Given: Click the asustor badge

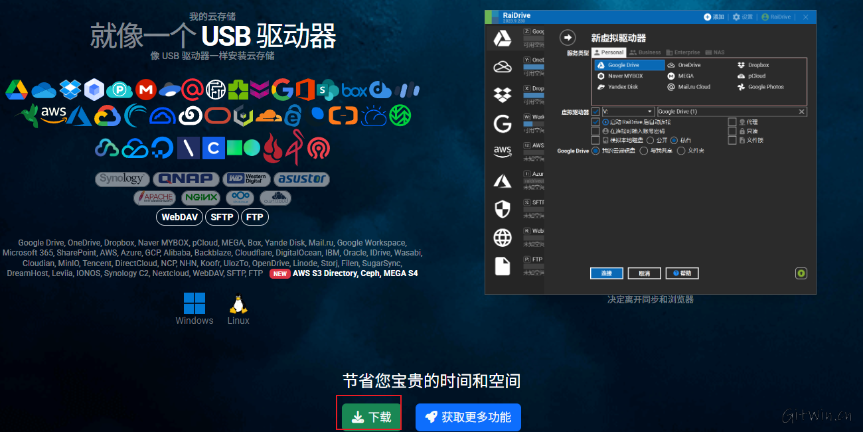Looking at the screenshot, I should (x=301, y=179).
